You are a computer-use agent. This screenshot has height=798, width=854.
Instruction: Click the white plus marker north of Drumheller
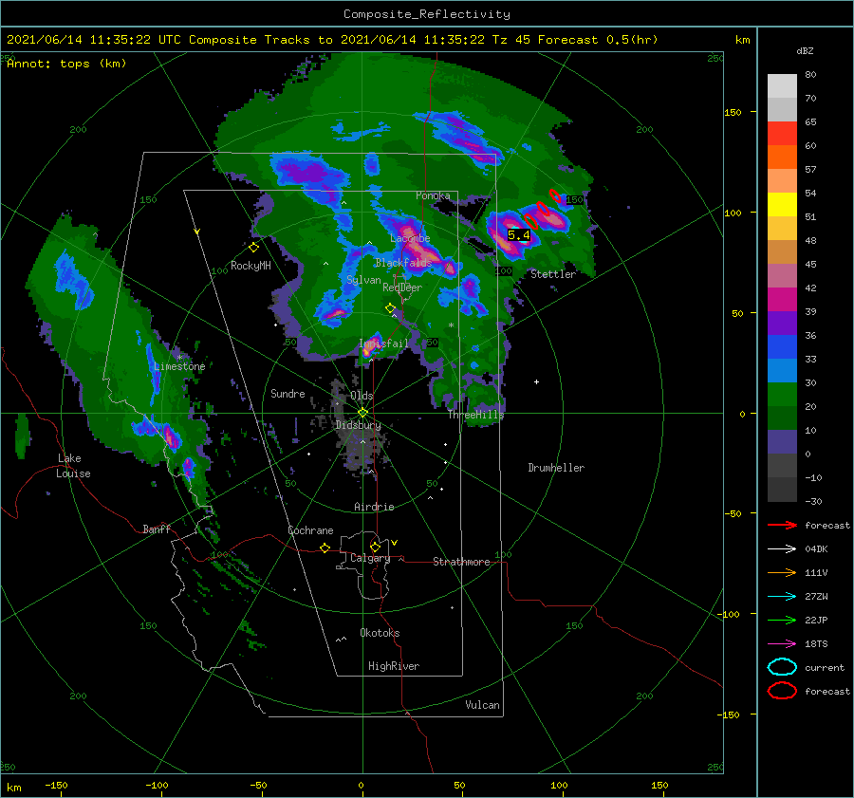pyautogui.click(x=536, y=381)
